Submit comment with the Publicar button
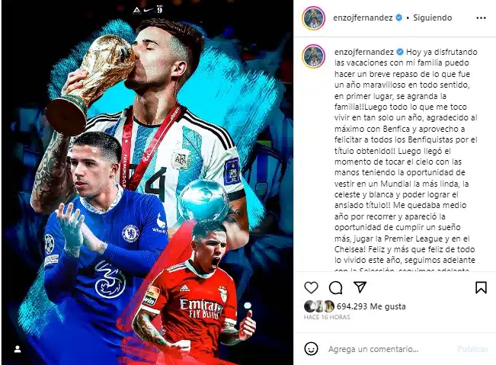The height and width of the screenshot is (365, 496). 472,349
